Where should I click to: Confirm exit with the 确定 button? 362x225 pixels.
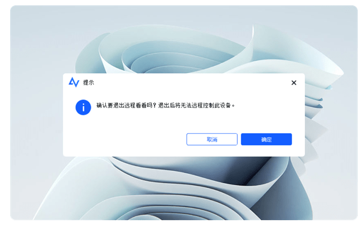(x=266, y=139)
